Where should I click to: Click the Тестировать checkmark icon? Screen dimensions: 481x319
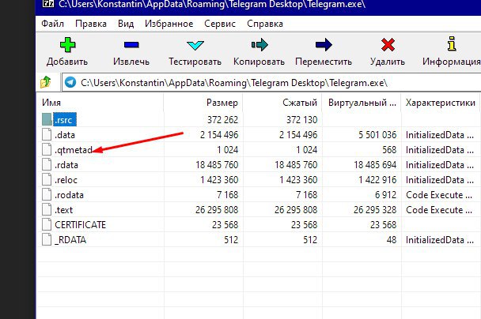pos(195,45)
